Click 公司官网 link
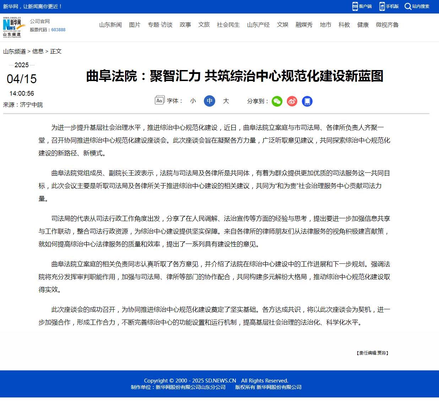439x401 pixels. click(40, 21)
